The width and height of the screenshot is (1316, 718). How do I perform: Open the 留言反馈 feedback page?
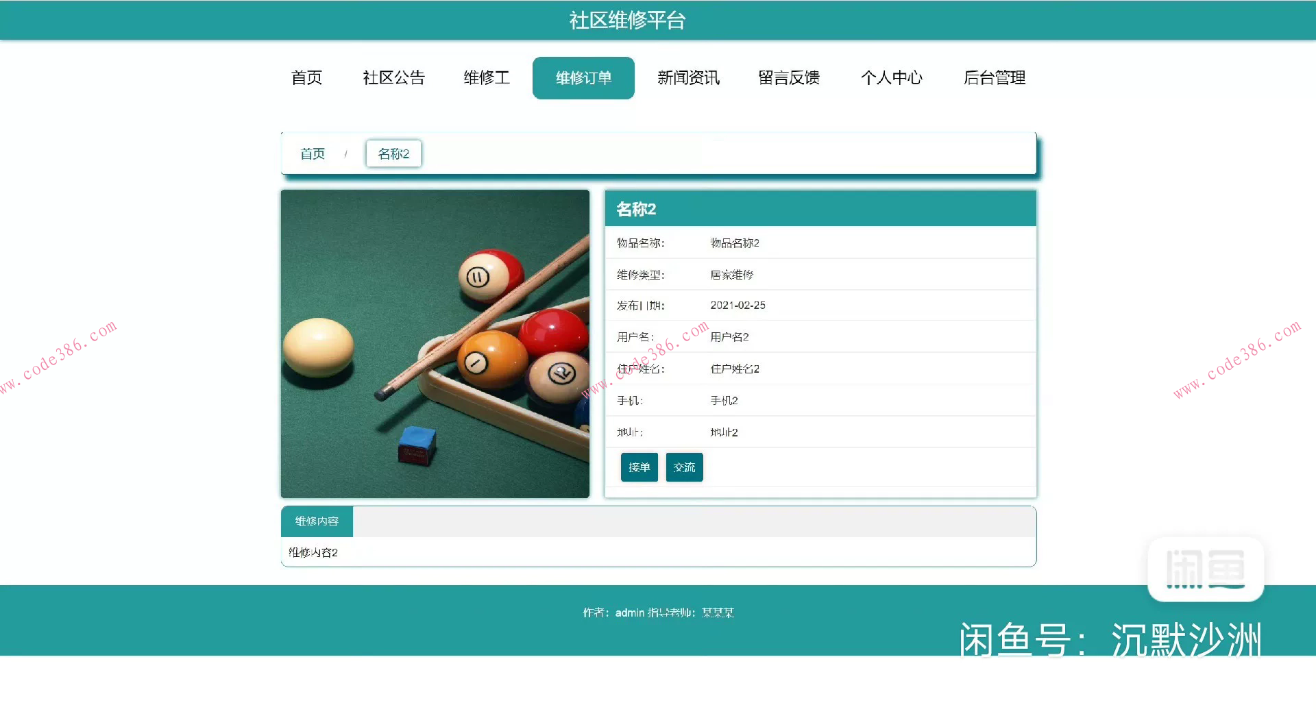(790, 77)
